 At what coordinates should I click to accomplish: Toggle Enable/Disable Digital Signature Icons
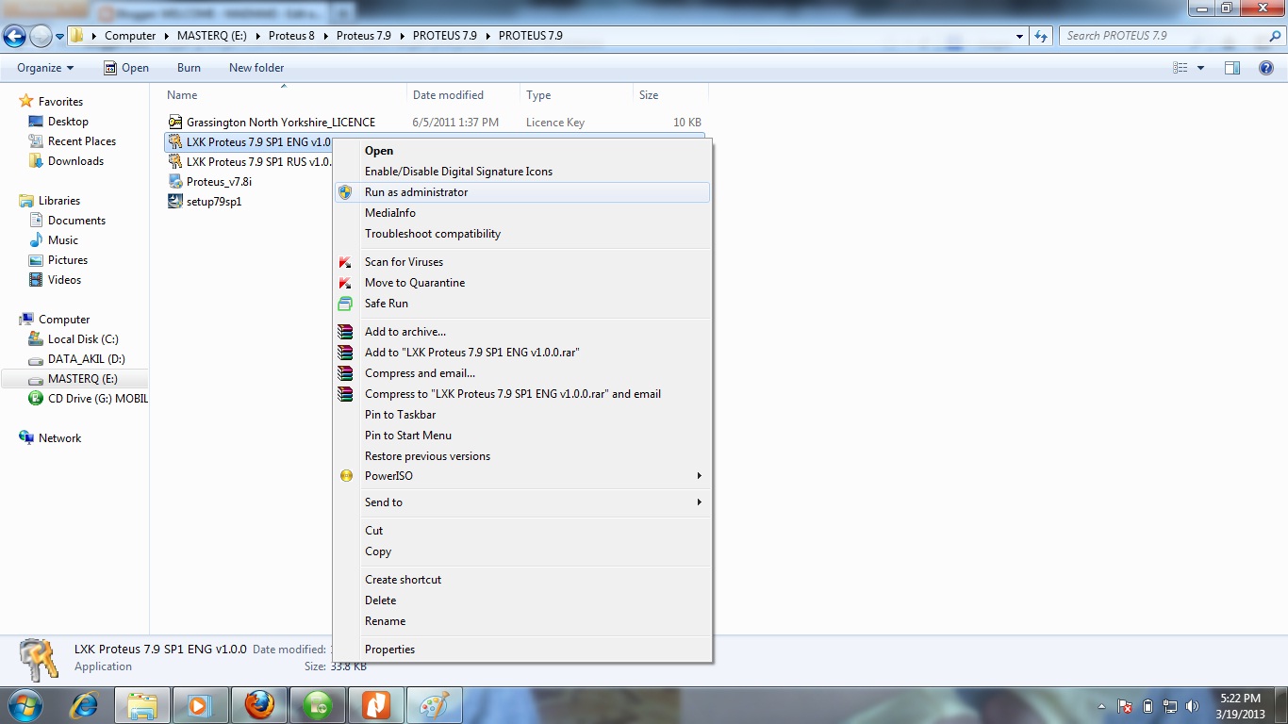click(x=458, y=171)
